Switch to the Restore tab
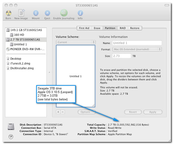This screenshot has width=174, height=145. [135, 28]
